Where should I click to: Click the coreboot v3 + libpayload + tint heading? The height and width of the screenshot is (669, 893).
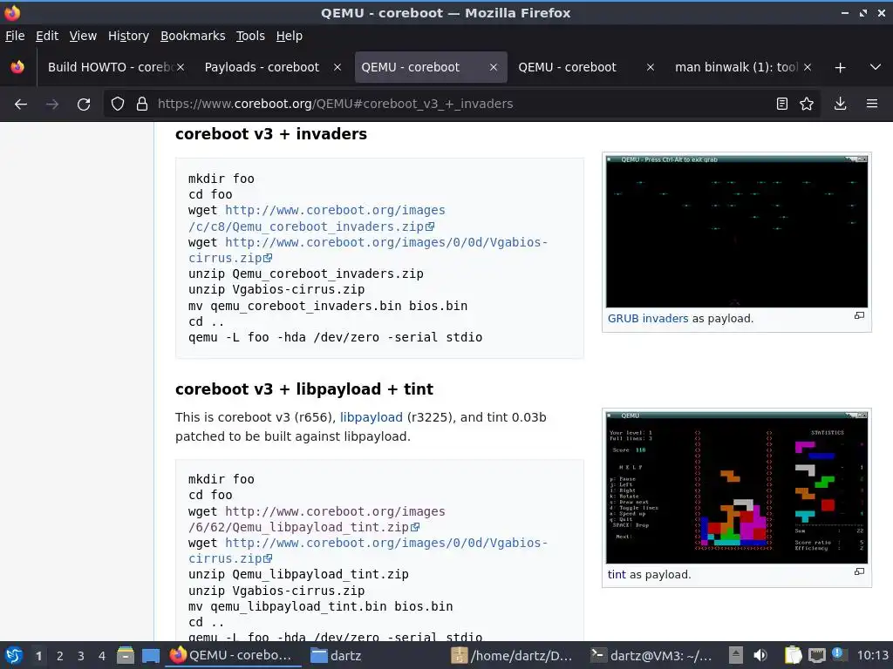(304, 389)
